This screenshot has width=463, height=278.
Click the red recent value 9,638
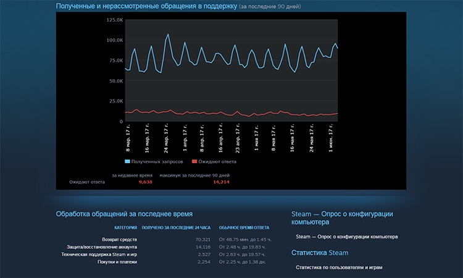pyautogui.click(x=146, y=182)
